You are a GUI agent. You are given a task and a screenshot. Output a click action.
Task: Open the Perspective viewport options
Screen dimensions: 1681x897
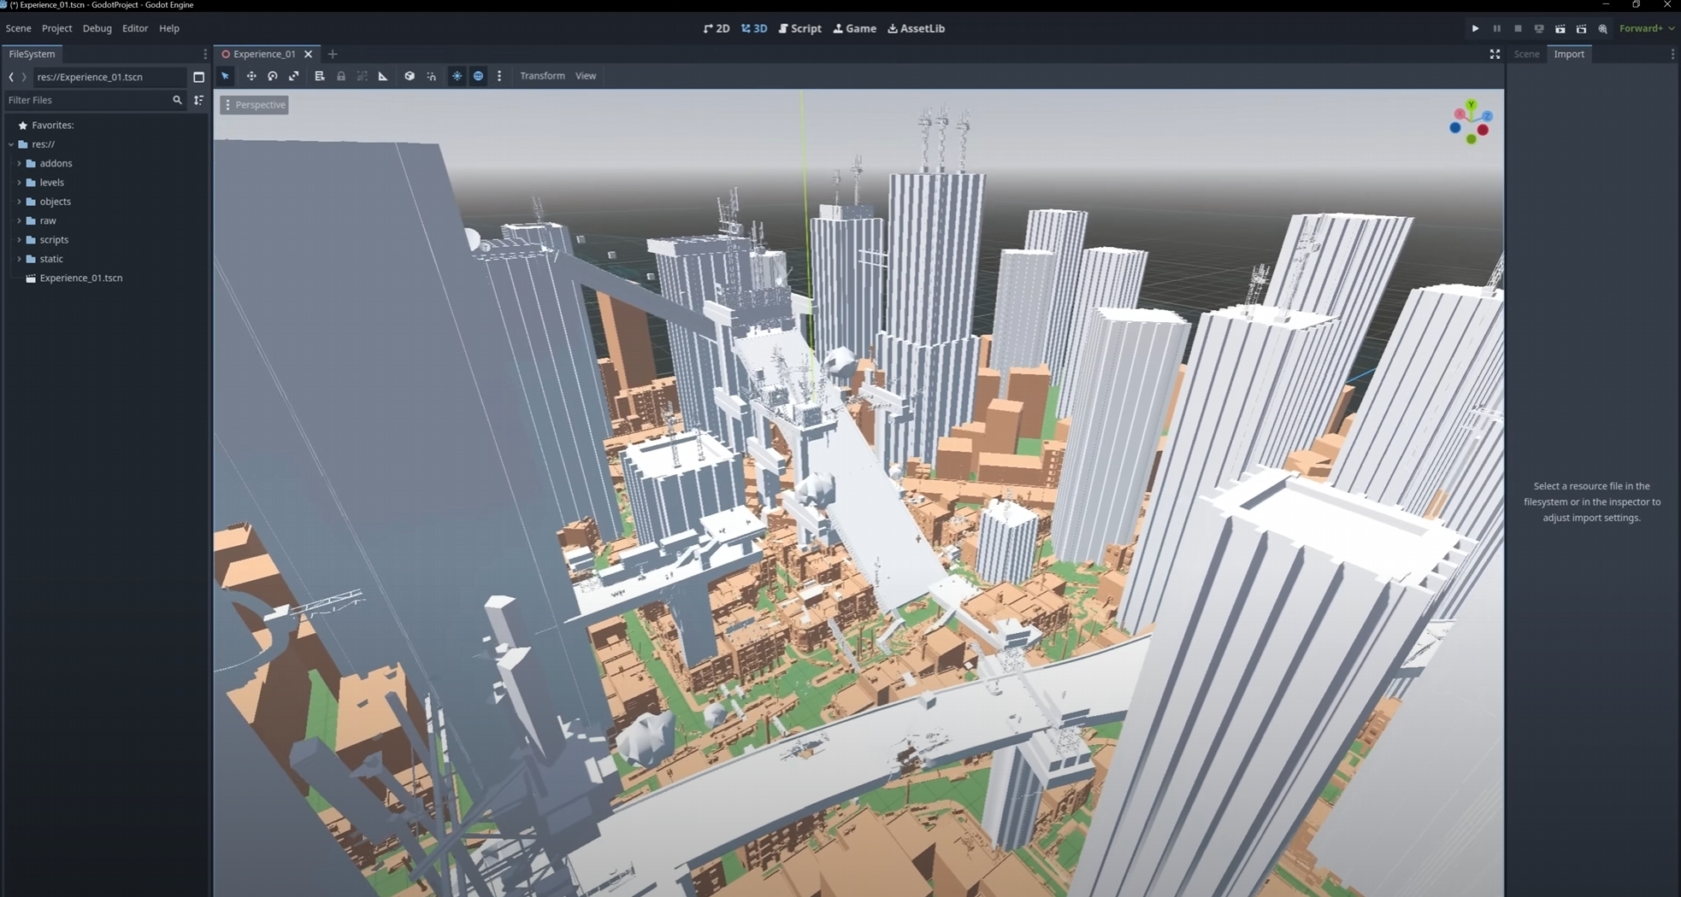click(254, 105)
